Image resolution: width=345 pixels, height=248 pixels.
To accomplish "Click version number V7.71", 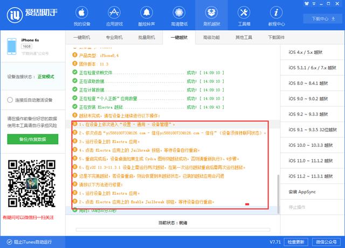I will click(x=275, y=242).
